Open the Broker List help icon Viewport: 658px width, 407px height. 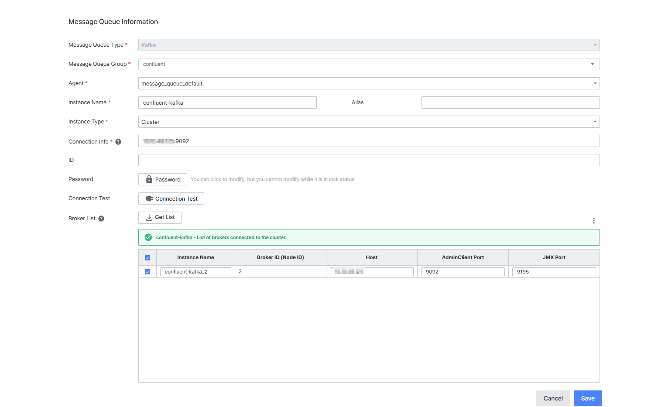click(x=101, y=219)
